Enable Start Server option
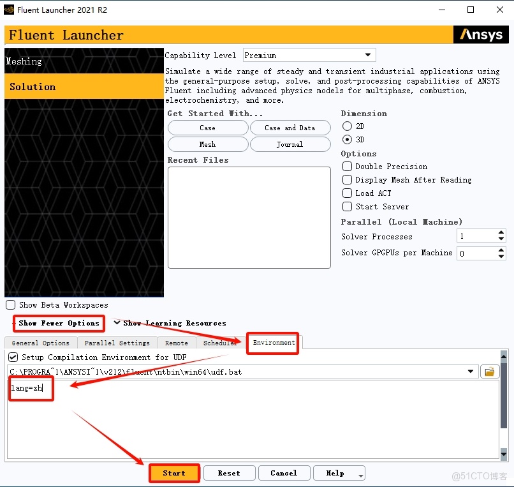 click(347, 206)
